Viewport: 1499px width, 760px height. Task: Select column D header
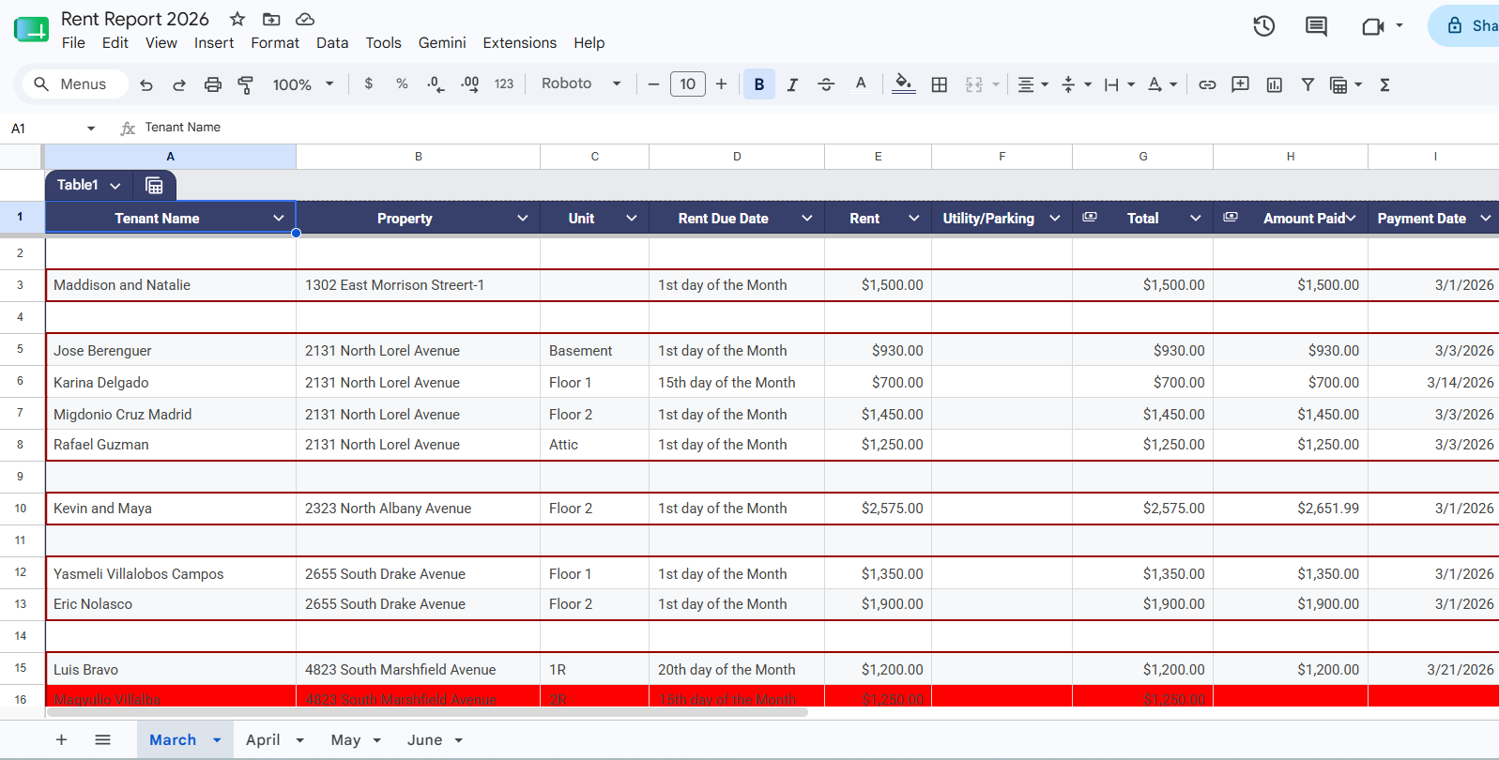click(737, 157)
